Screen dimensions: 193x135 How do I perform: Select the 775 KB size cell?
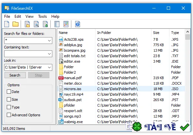pyautogui.click(x=158, y=45)
